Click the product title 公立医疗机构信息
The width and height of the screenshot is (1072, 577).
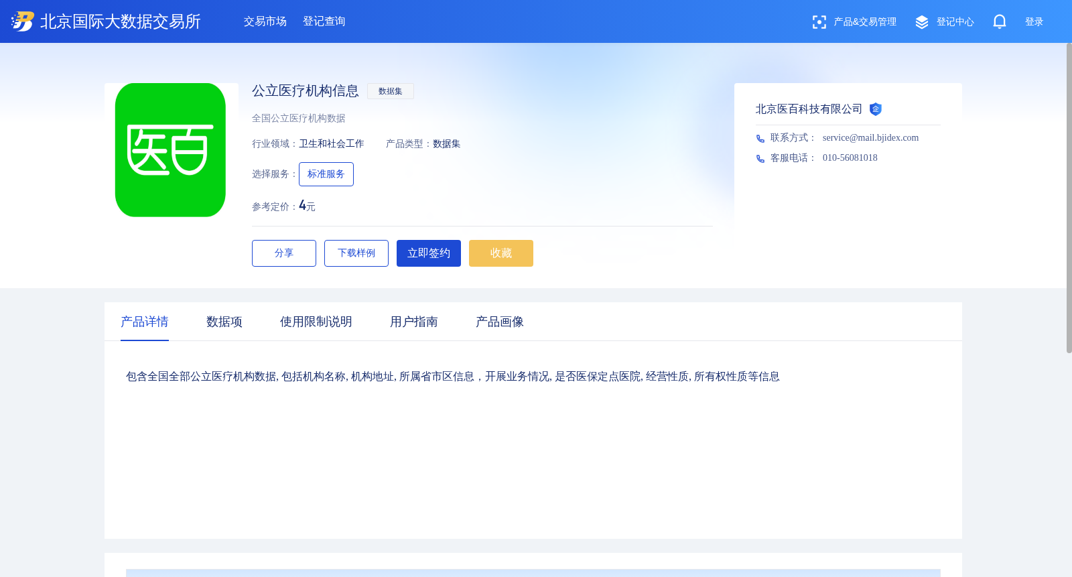point(306,91)
